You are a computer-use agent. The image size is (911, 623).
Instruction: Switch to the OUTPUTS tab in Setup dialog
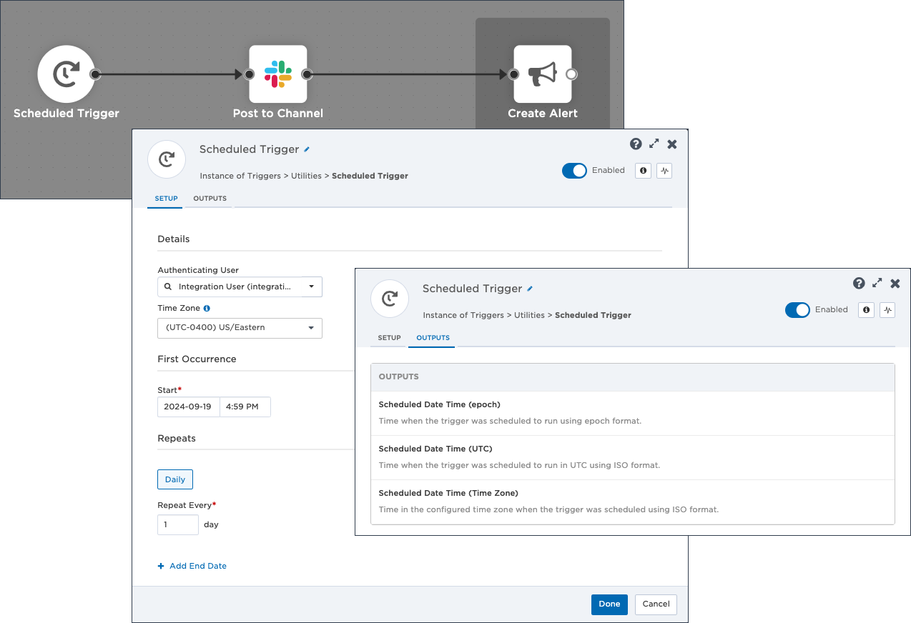point(210,199)
